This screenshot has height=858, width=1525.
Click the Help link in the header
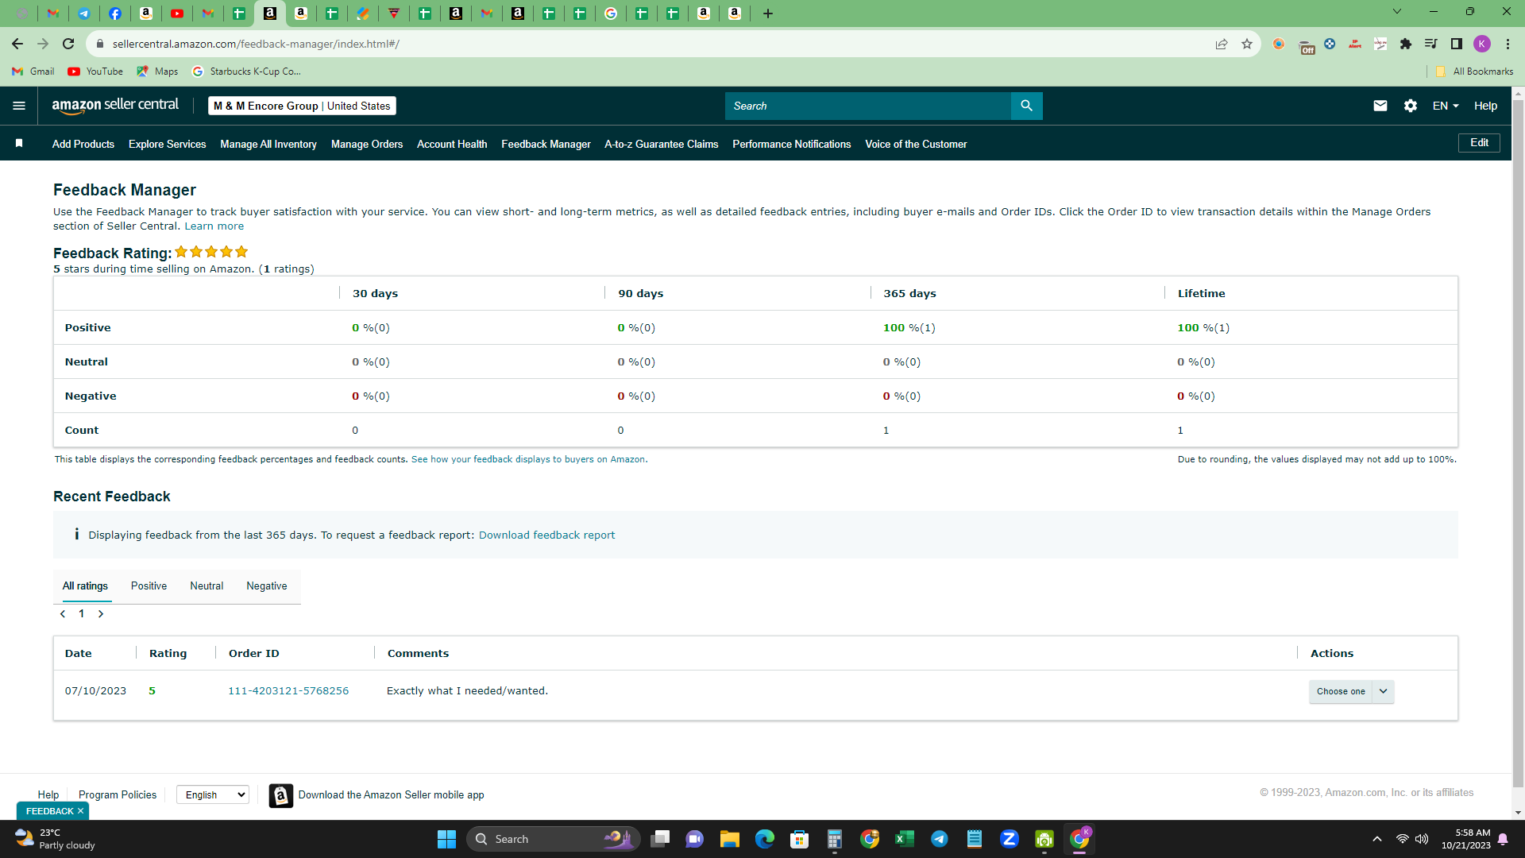[x=1485, y=106]
